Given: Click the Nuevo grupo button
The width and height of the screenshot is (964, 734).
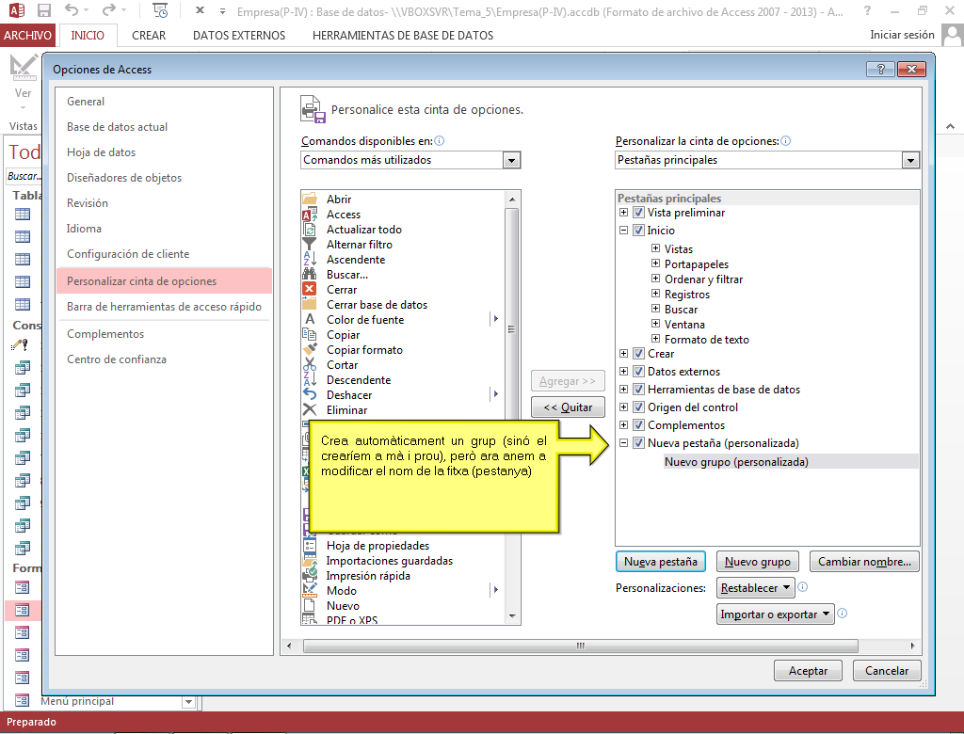Looking at the screenshot, I should click(758, 561).
